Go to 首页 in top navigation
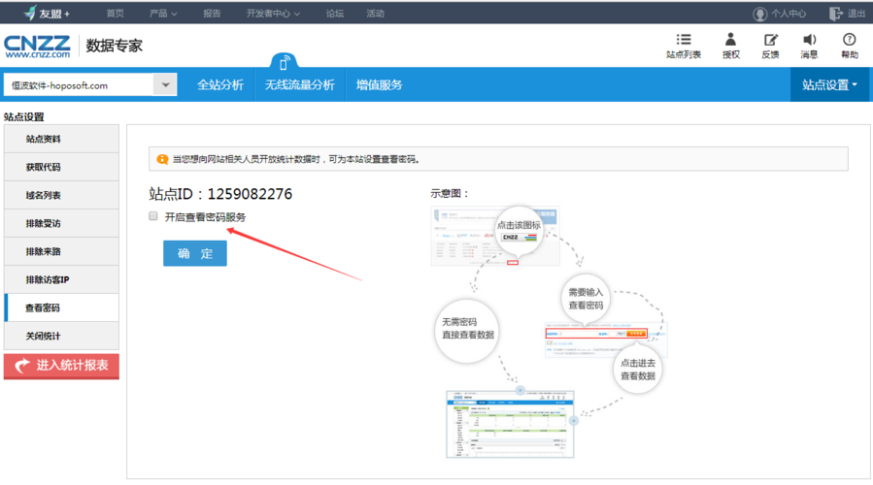873x485 pixels. pyautogui.click(x=116, y=14)
